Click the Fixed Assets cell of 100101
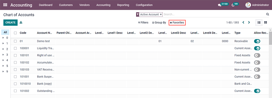The width and height of the screenshot is (272, 98). point(242,55)
